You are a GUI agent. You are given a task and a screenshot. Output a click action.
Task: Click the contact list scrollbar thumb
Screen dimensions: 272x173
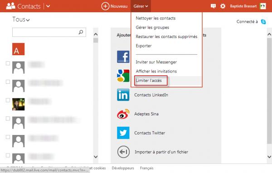[96, 40]
